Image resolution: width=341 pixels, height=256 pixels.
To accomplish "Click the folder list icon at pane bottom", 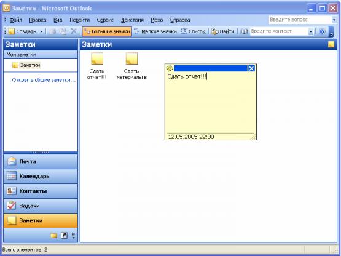I will pos(53,235).
